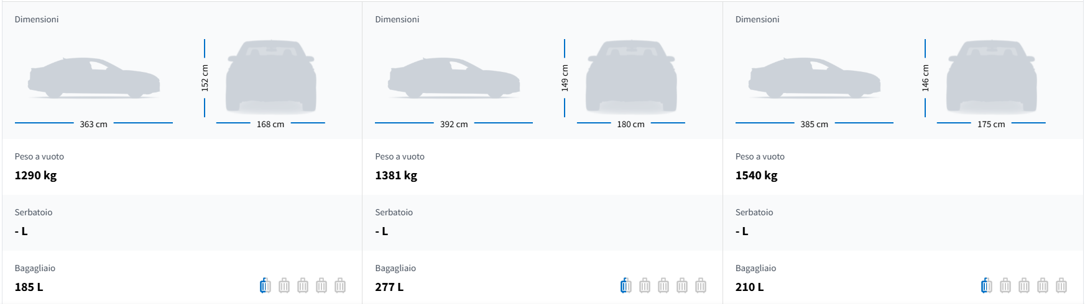
Task: Click the last gray suitcase in the 185 L row
Action: 340,286
